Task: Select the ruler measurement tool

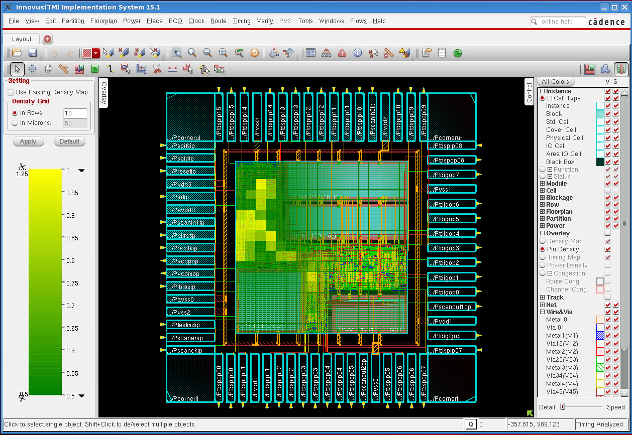Action: pyautogui.click(x=63, y=69)
